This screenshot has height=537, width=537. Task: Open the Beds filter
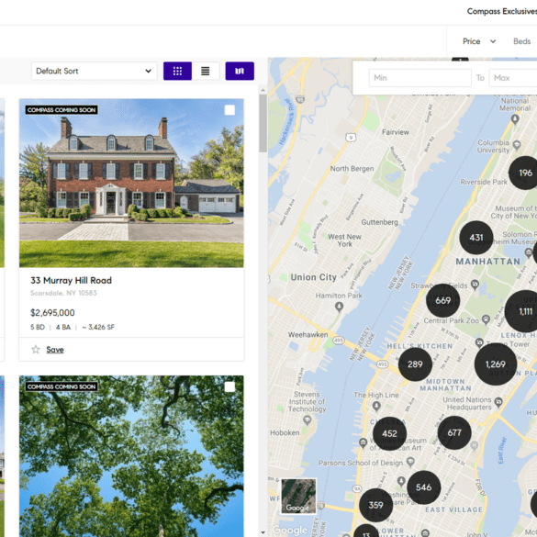click(522, 41)
